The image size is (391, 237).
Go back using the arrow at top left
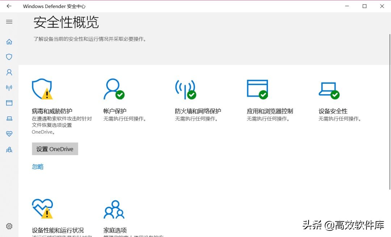coord(9,6)
